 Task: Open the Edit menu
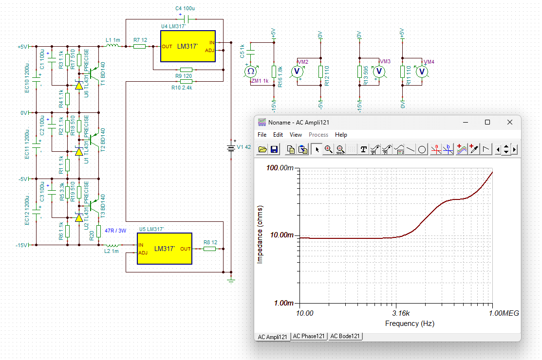[x=278, y=135]
